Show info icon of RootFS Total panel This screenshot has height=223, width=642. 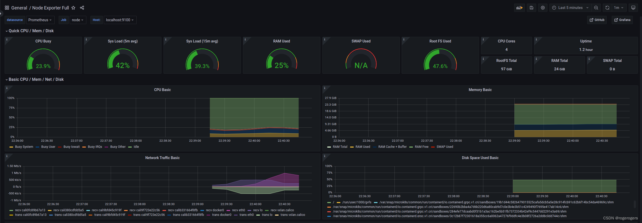483,59
